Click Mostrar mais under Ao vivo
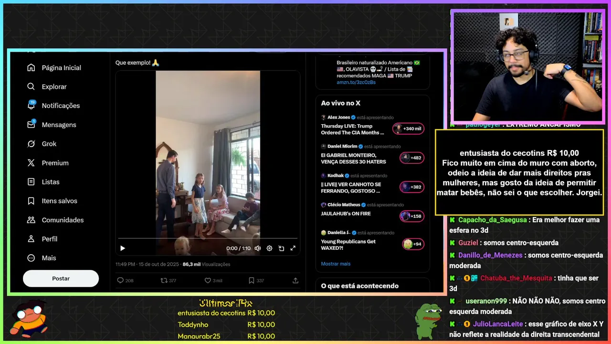Screen dimensions: 611x344 pos(336,264)
